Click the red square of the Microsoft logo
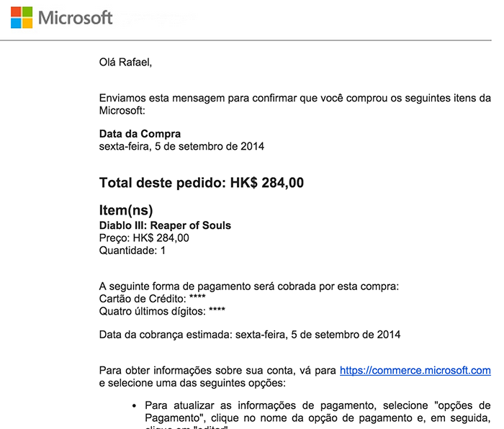Viewport: 504px width, 429px height. pos(16,12)
